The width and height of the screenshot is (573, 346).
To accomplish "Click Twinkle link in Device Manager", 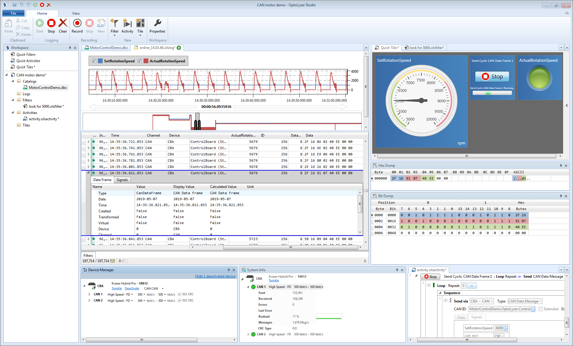I will click(x=117, y=288).
